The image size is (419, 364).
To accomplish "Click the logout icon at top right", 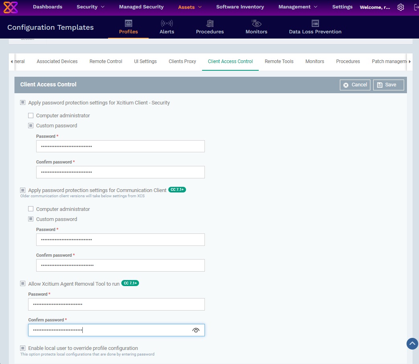I will click(x=416, y=7).
